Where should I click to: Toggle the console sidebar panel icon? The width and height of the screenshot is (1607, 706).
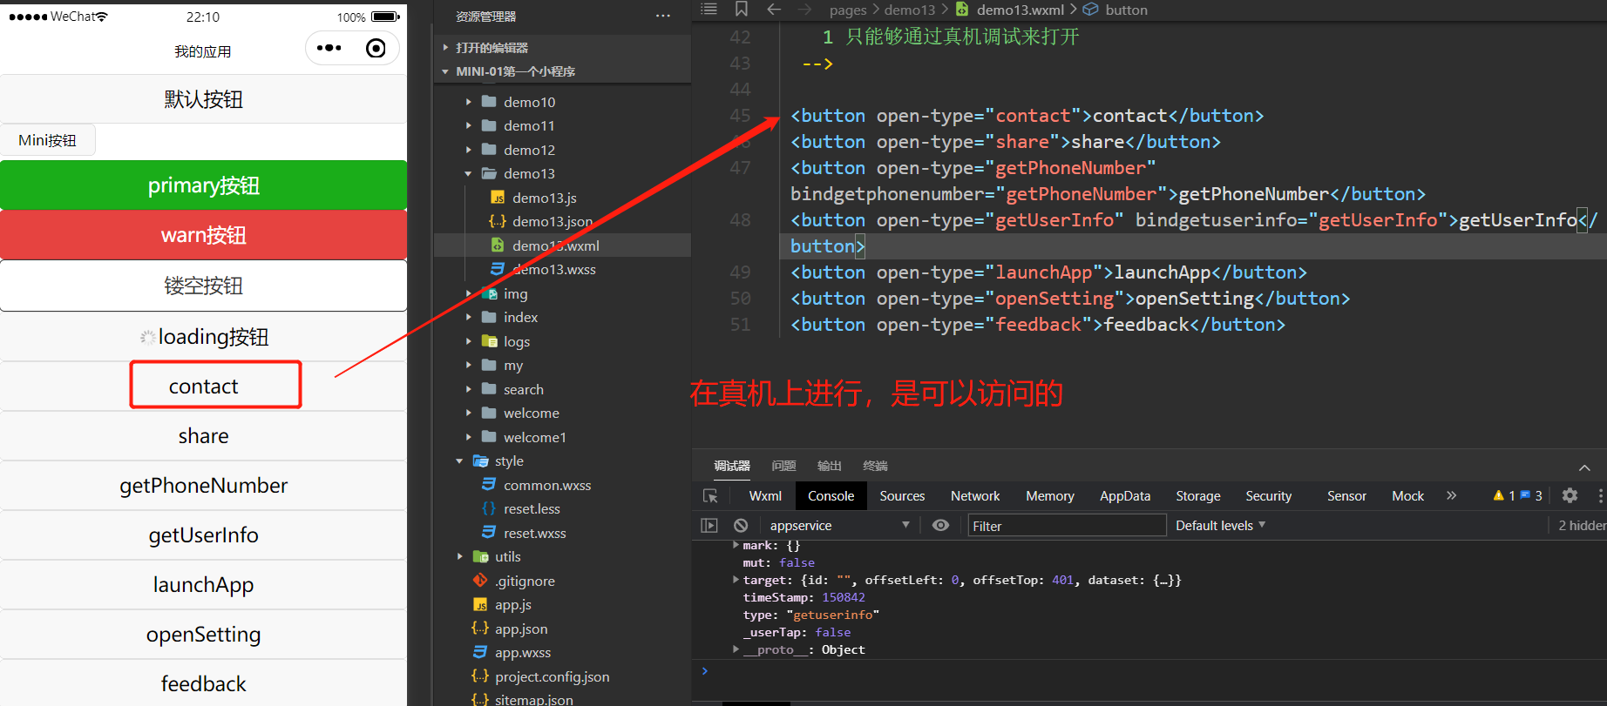[709, 525]
